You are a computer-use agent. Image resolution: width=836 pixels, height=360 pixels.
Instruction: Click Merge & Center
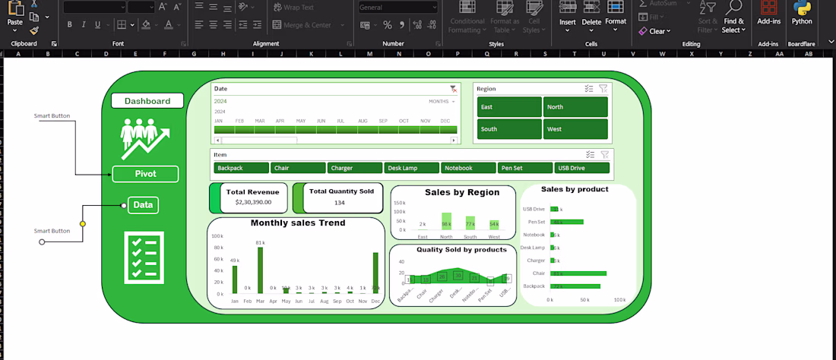click(302, 25)
